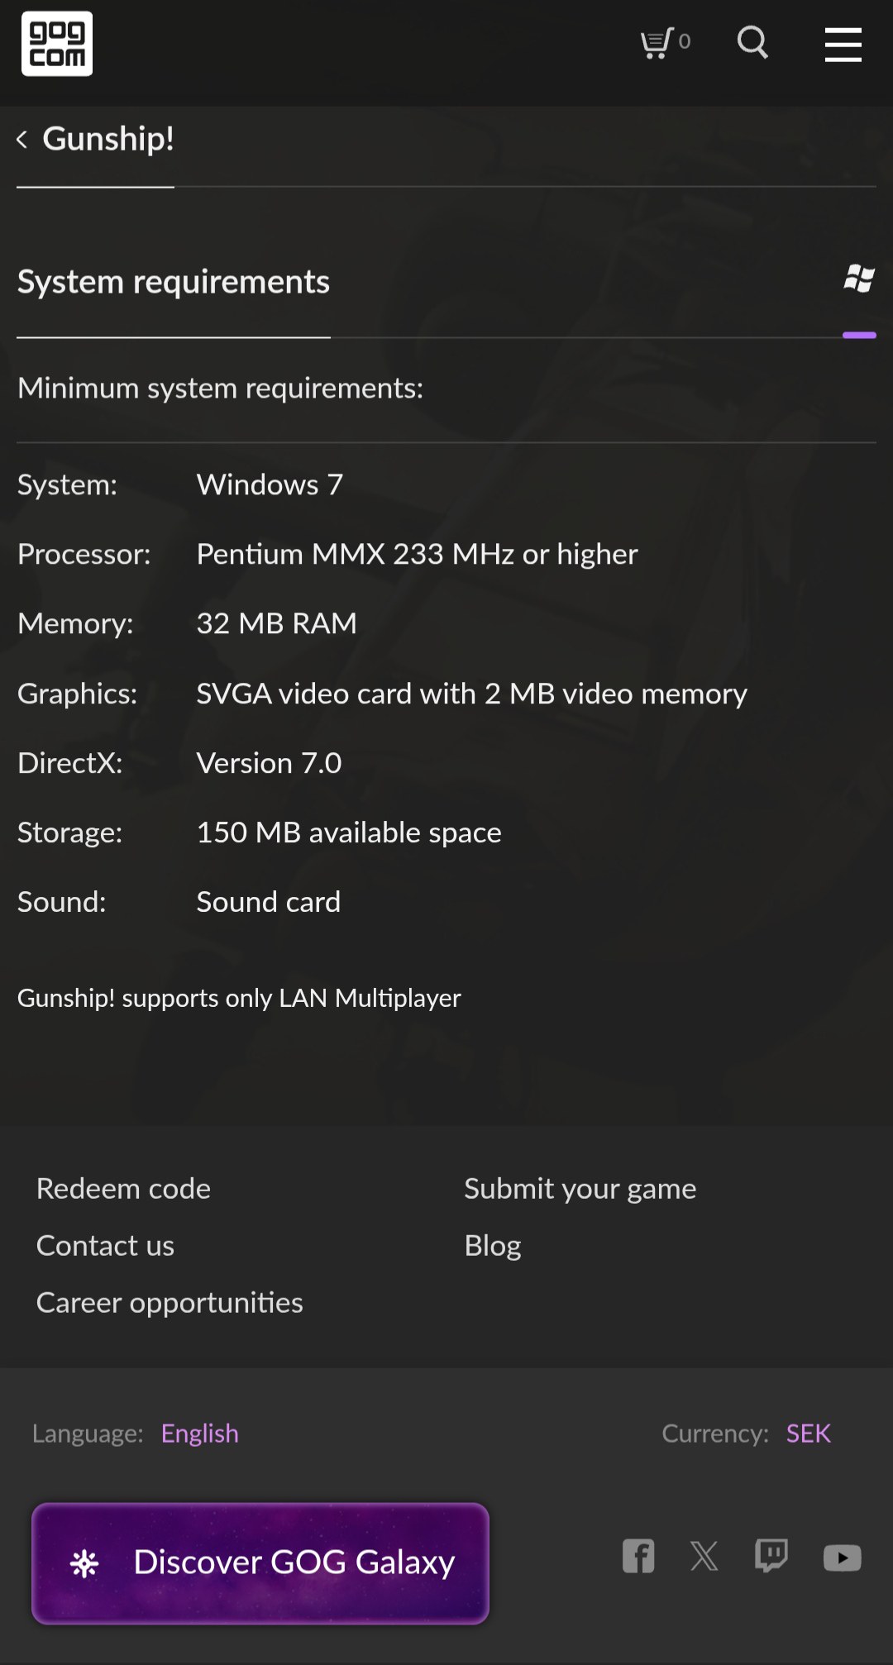This screenshot has height=1665, width=893.
Task: Open the Redeem code link
Action: pyautogui.click(x=123, y=1189)
